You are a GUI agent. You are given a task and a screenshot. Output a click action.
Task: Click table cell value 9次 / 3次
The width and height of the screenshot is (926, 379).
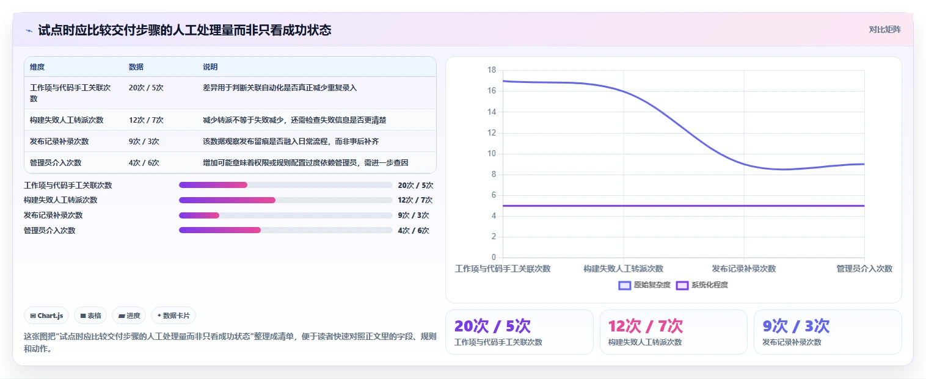144,142
